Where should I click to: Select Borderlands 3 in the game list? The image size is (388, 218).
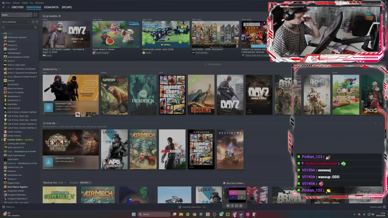point(14,100)
